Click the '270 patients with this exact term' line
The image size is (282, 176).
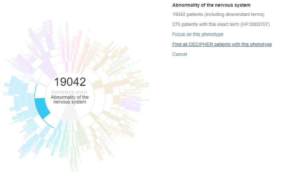(x=221, y=24)
